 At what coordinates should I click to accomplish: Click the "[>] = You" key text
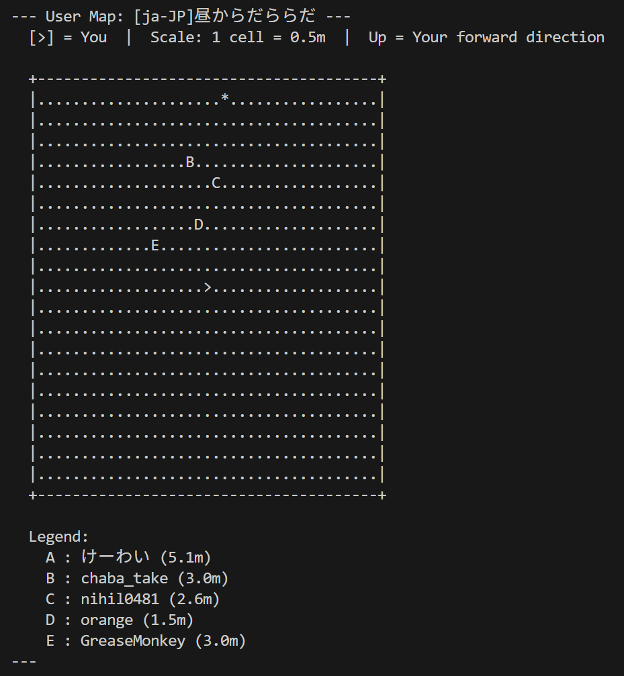tap(68, 37)
